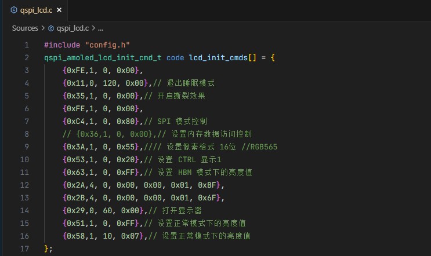Click line number 17 in the gutter
431x256 pixels.
[x=24, y=248]
